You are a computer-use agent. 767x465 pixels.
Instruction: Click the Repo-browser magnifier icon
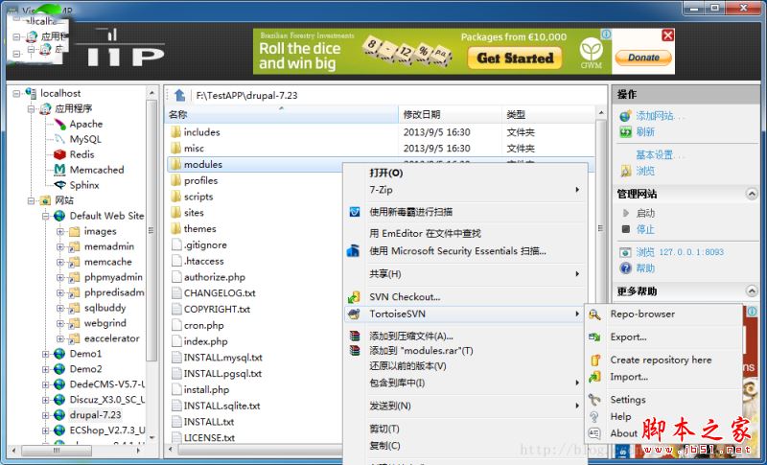[594, 314]
